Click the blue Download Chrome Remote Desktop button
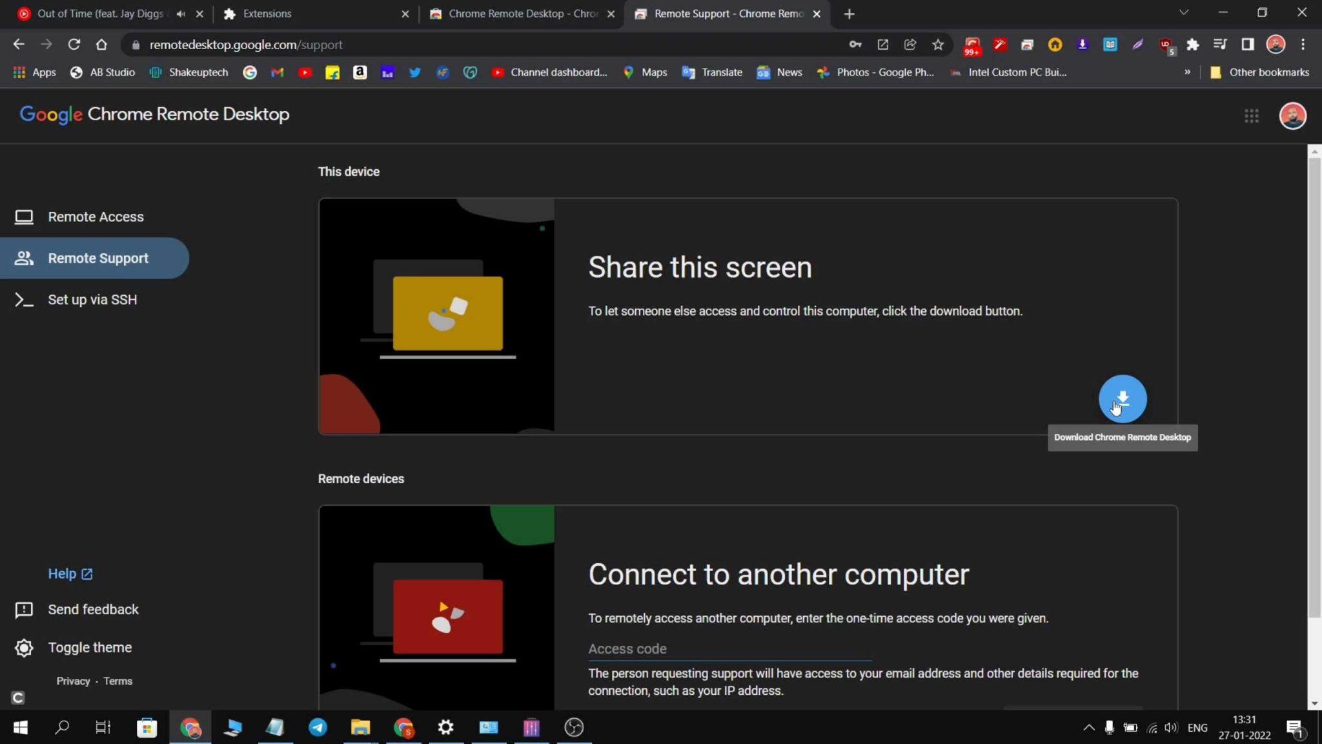Viewport: 1322px width, 744px height. click(x=1123, y=398)
